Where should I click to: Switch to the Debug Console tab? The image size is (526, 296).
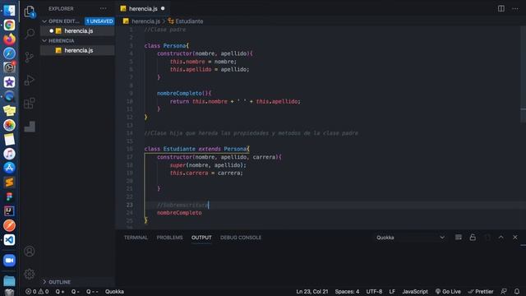click(x=241, y=238)
